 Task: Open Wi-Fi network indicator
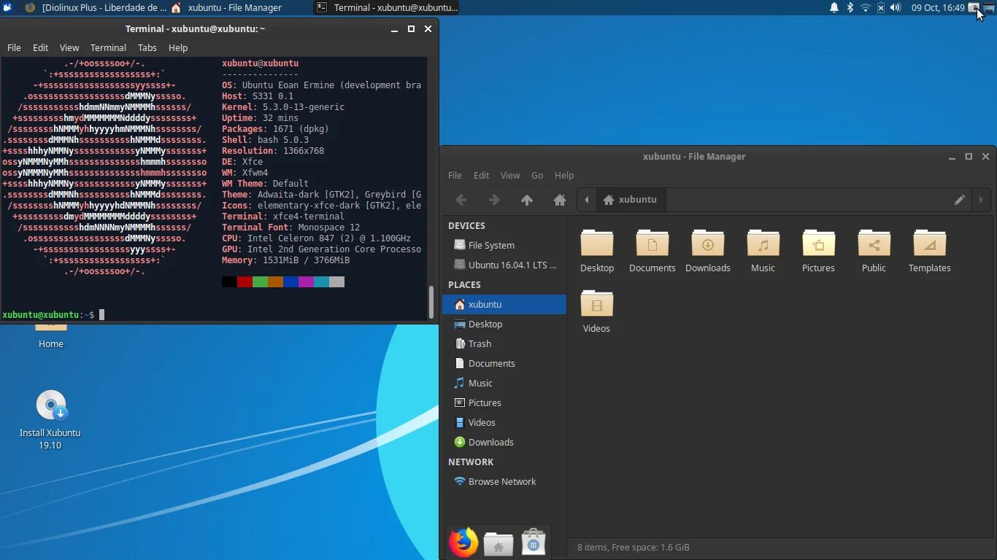click(865, 7)
